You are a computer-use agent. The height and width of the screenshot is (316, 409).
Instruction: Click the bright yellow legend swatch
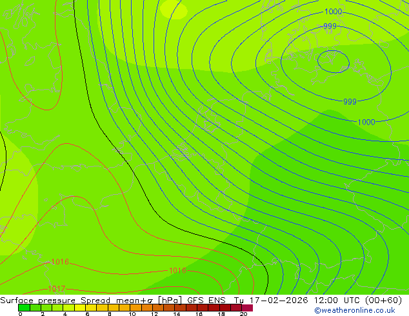(80, 308)
